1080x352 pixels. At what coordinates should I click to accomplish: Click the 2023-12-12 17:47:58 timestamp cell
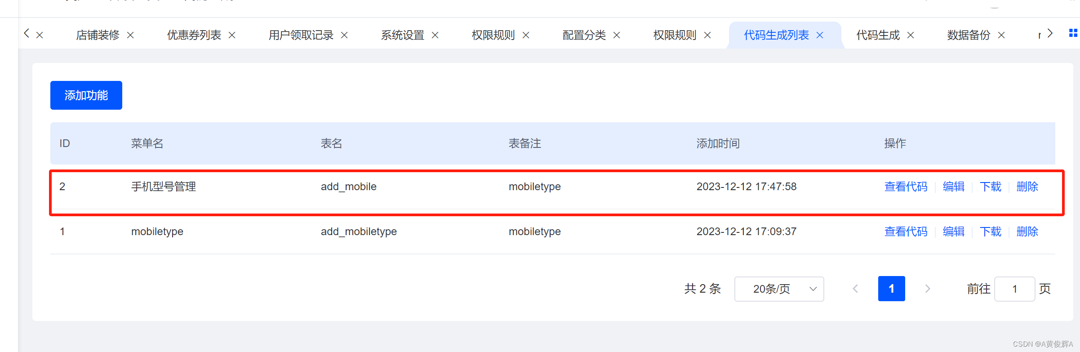(747, 187)
